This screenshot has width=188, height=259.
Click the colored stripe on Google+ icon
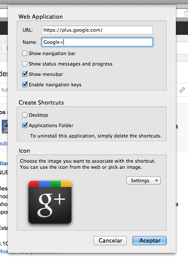pos(50,184)
